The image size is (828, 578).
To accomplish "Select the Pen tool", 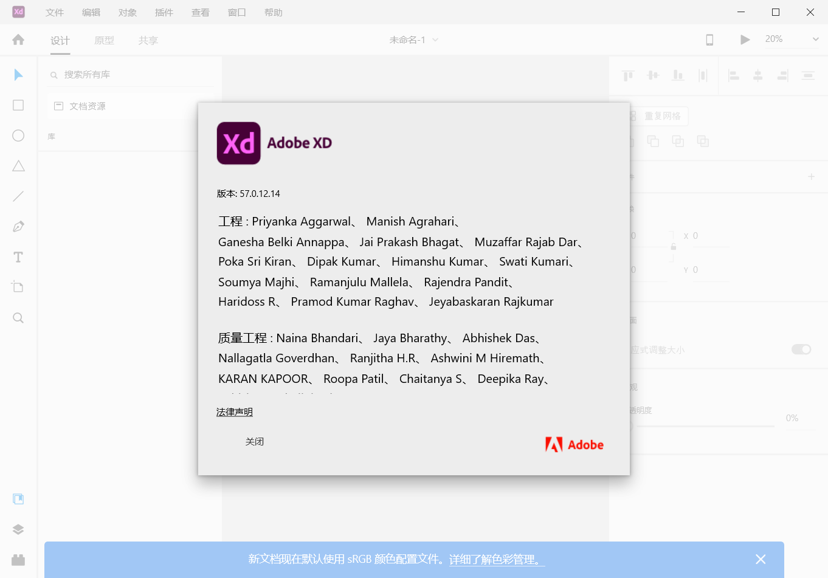I will point(18,227).
